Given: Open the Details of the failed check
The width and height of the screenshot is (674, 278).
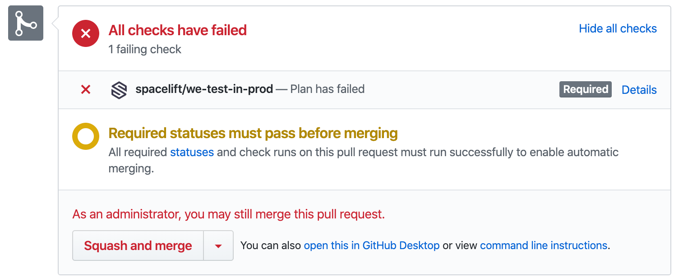Looking at the screenshot, I should 639,90.
